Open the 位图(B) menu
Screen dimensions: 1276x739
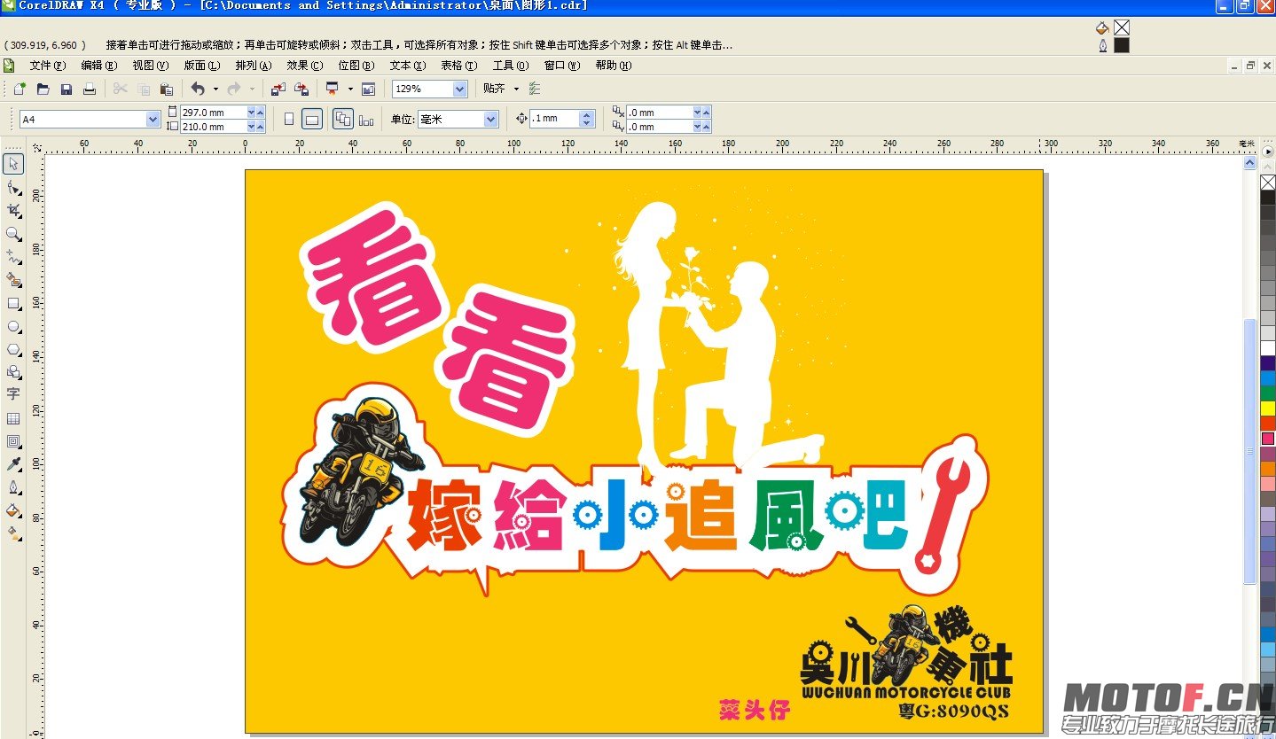click(x=356, y=66)
